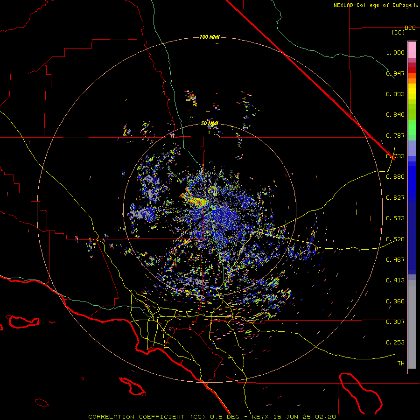Click the TH label on the legend
420x420 pixels.
pyautogui.click(x=401, y=363)
